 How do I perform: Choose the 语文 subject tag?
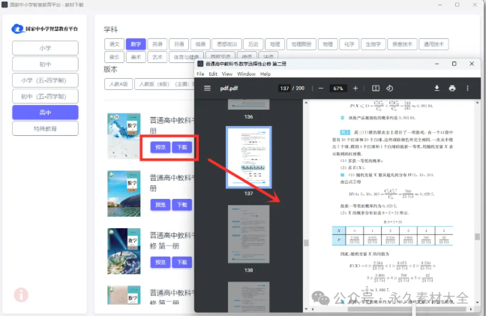[x=114, y=44]
